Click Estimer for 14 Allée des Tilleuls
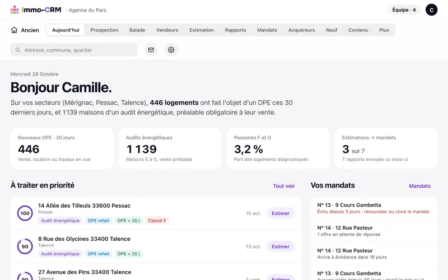The image size is (448, 280). (x=281, y=213)
